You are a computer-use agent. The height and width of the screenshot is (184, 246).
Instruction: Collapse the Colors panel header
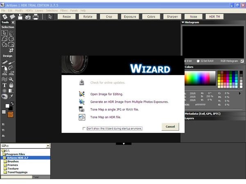tap(189, 67)
